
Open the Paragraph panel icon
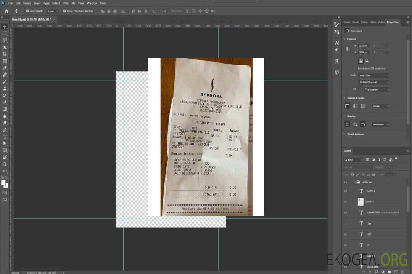click(x=337, y=50)
